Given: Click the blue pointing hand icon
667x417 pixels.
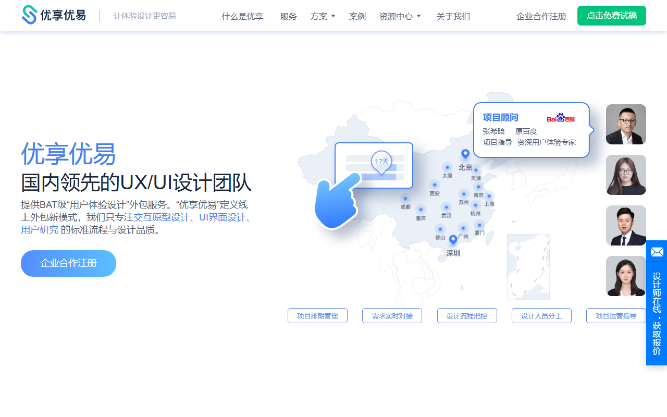Looking at the screenshot, I should (338, 201).
